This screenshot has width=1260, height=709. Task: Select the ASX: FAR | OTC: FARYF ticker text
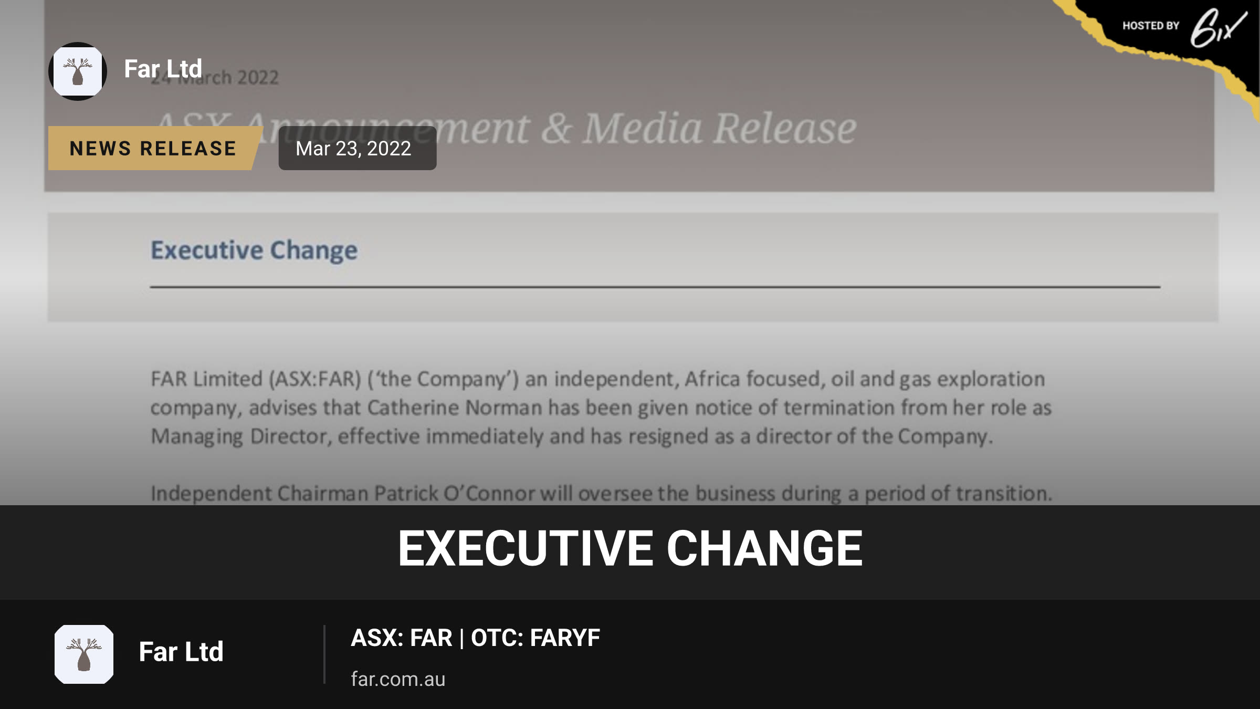point(475,638)
